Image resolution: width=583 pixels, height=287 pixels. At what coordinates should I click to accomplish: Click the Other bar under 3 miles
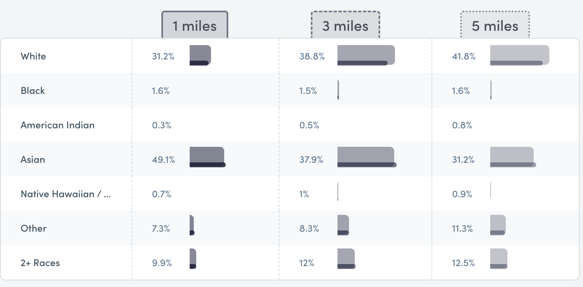(343, 225)
